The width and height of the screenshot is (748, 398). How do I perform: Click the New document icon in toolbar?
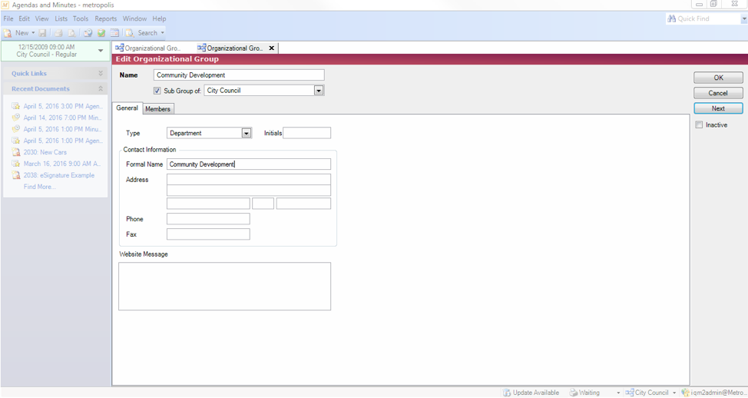tap(8, 33)
